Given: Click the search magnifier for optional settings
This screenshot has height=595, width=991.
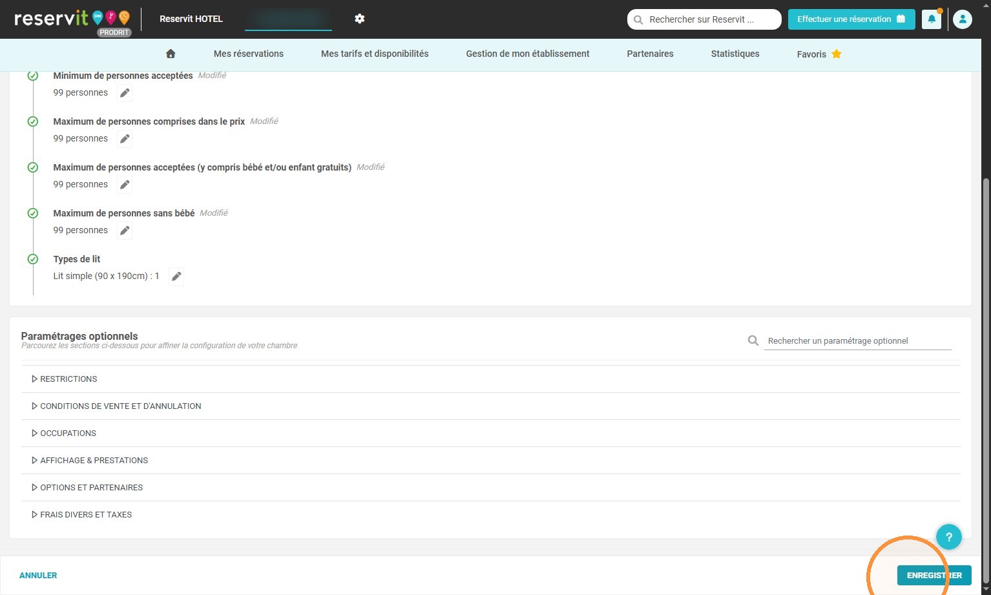Looking at the screenshot, I should 753,340.
